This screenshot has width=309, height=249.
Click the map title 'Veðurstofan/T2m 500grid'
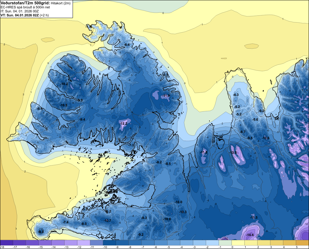pos(25,3)
